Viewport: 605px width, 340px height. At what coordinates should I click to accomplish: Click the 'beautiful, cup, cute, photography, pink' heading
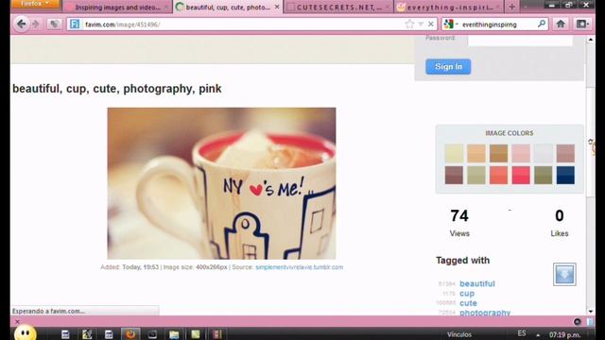pos(117,89)
